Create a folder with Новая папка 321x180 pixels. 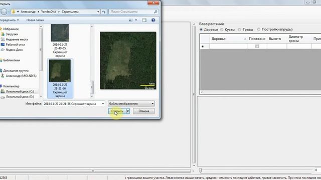35,20
